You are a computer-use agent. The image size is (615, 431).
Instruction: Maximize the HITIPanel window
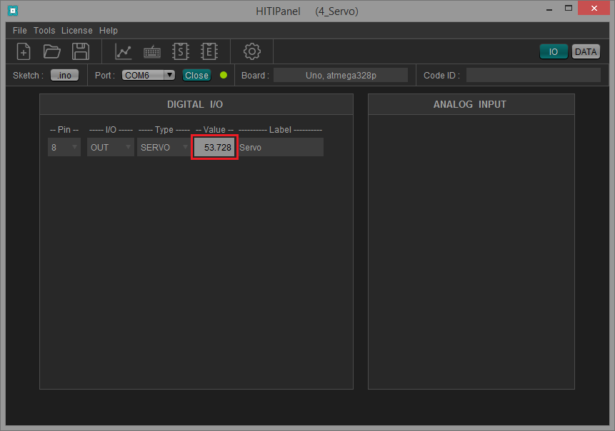click(569, 9)
